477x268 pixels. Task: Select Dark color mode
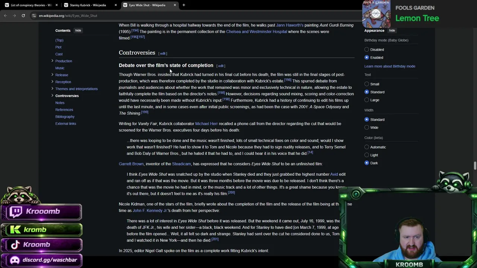click(367, 163)
